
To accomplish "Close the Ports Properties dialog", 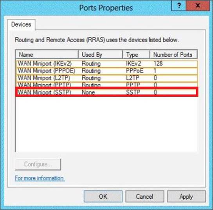I will pos(198,5).
